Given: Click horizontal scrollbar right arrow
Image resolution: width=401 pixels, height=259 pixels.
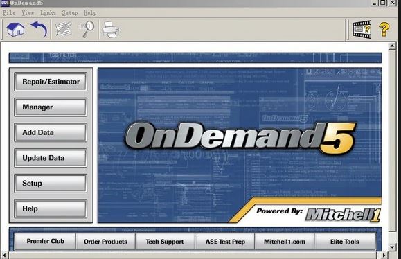Looking at the screenshot, I should (x=384, y=255).
